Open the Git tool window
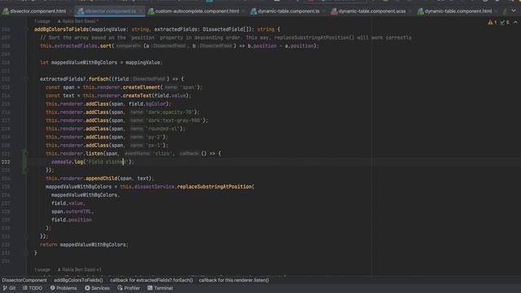The image size is (521, 293). [9, 288]
